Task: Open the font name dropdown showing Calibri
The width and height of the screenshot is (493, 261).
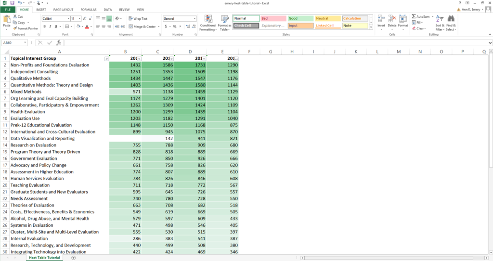Action: coord(67,19)
